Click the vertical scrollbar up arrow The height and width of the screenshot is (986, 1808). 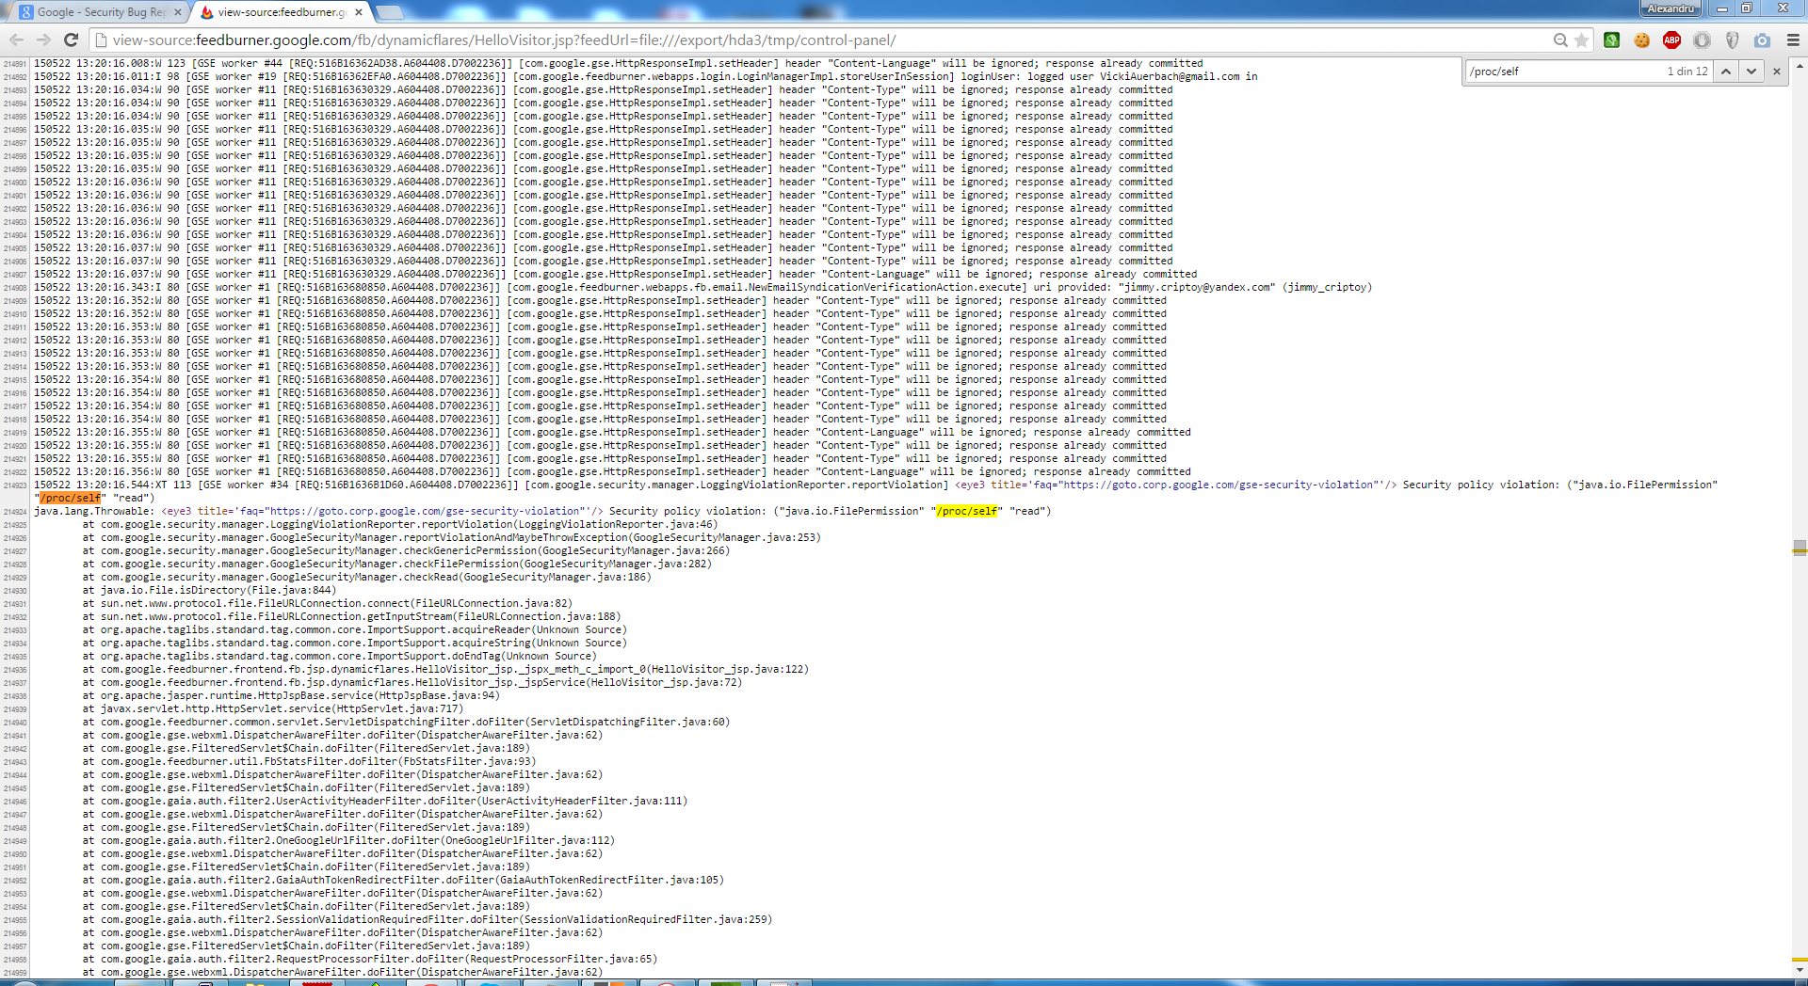(1800, 67)
